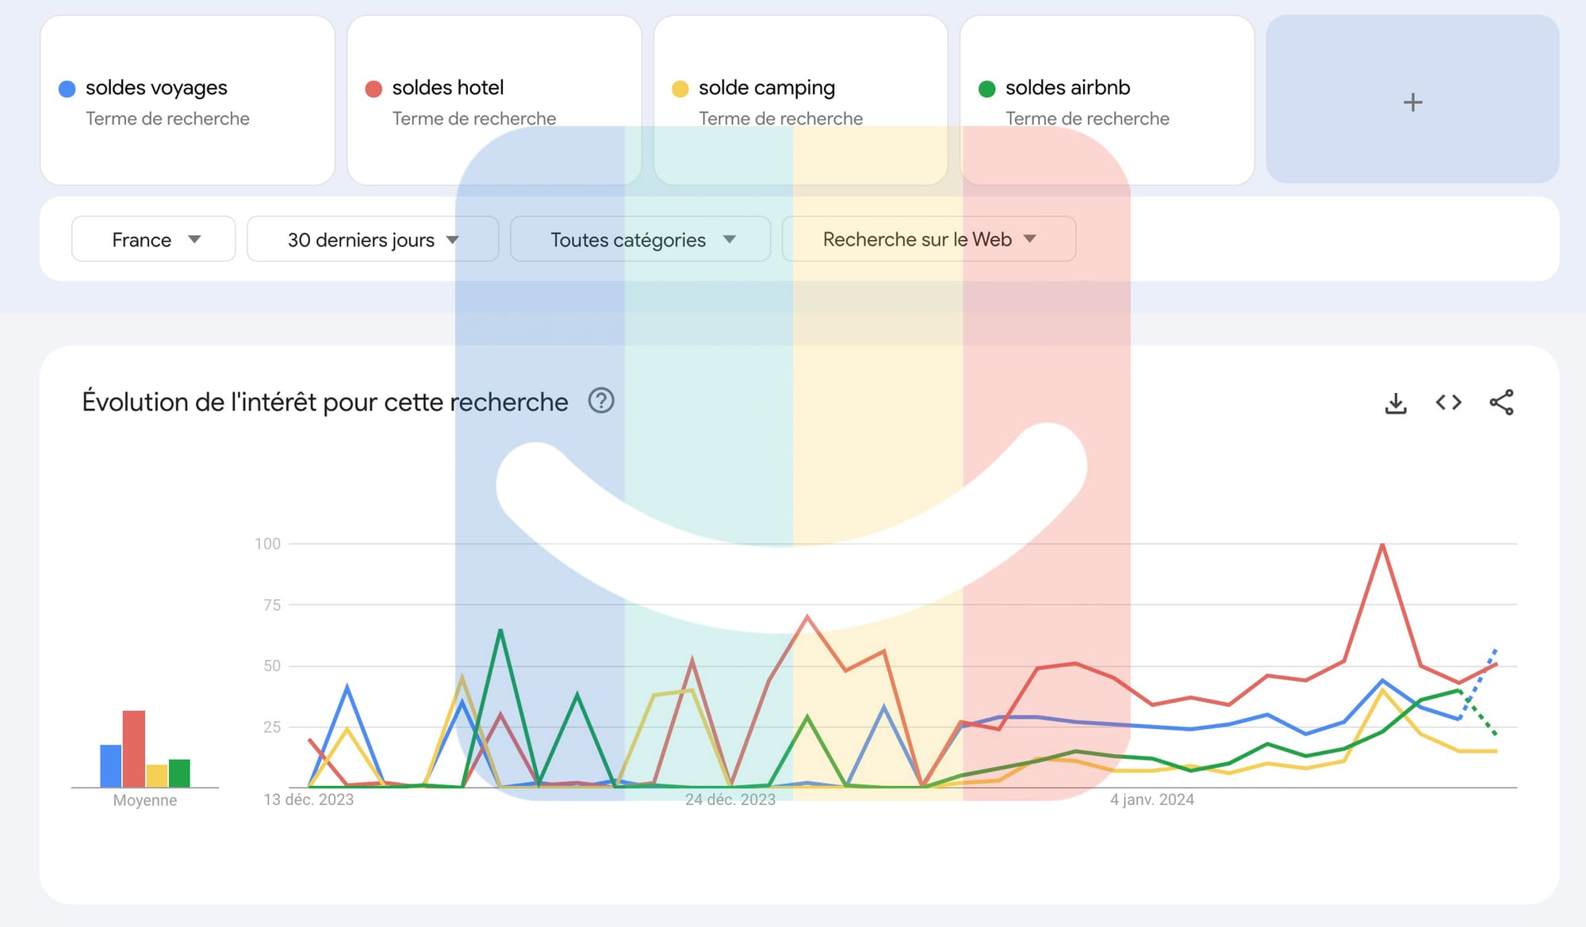
Task: Download the interest chart data as CSV
Action: [1396, 402]
